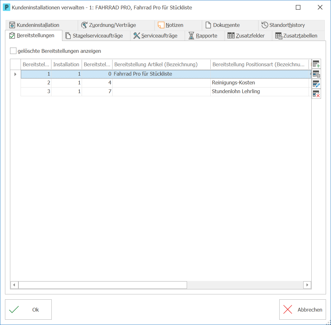This screenshot has width=331, height=325.
Task: Select the Stundenlohn Lehrling cell
Action: click(259, 92)
